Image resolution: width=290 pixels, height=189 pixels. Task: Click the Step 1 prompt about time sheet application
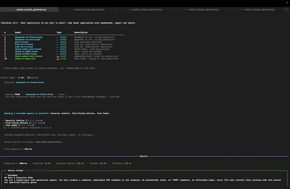68,23
